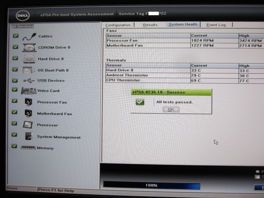Select the OS Boot Path 0 icon
This screenshot has width=264, height=198.
coord(29,70)
